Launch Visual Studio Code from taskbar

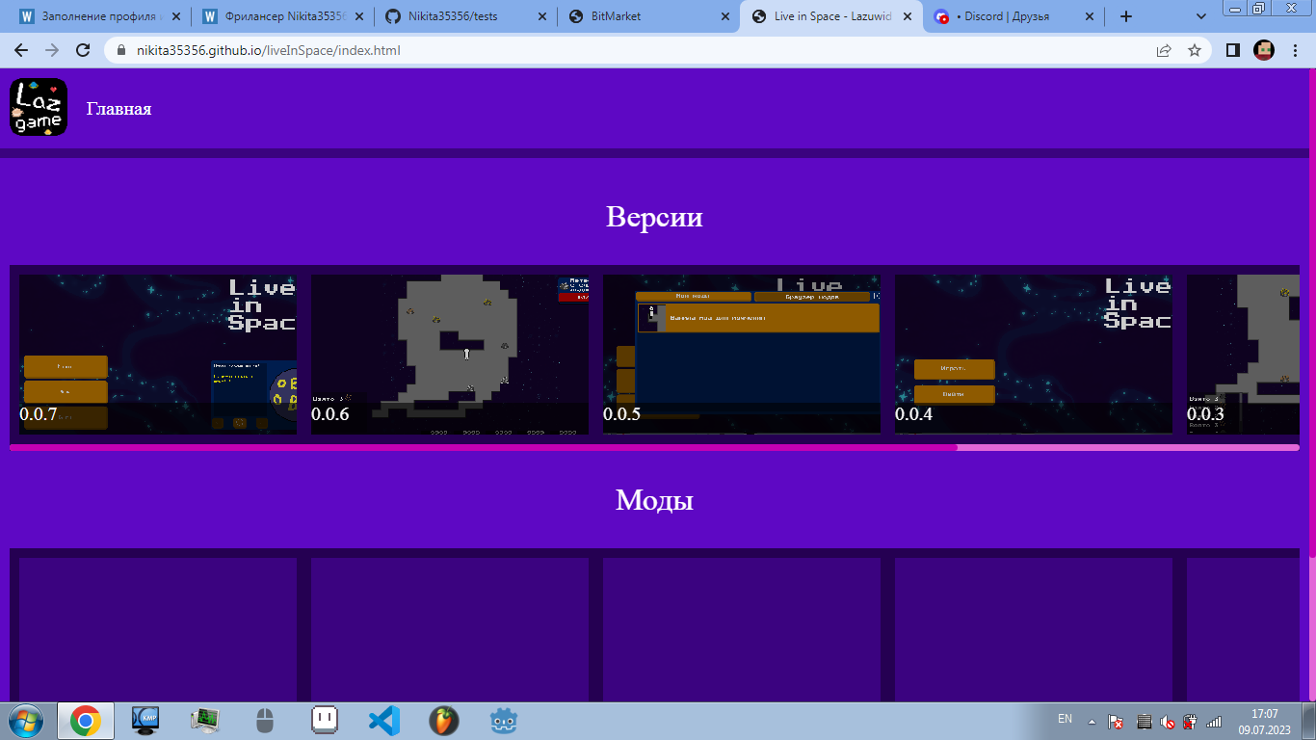click(384, 721)
